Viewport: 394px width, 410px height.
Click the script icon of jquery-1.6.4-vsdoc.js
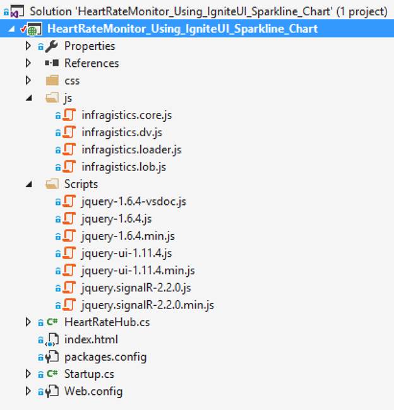(x=69, y=201)
